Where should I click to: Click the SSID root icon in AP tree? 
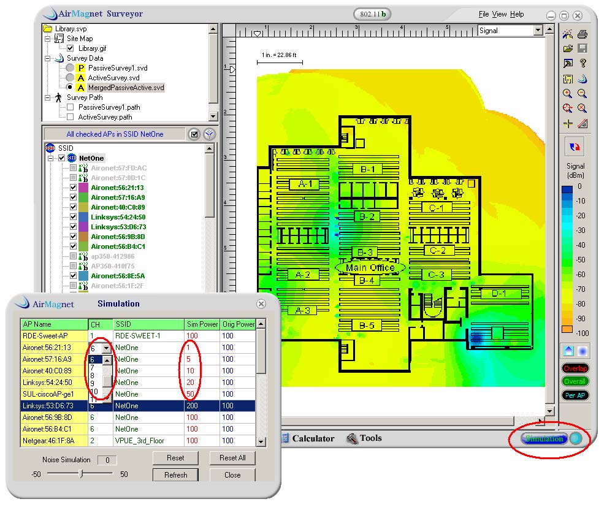click(50, 148)
